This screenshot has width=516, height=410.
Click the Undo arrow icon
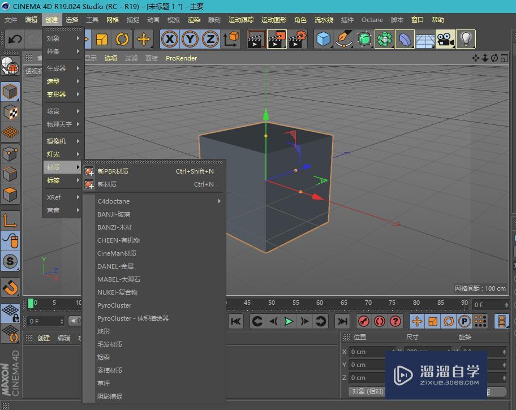15,39
